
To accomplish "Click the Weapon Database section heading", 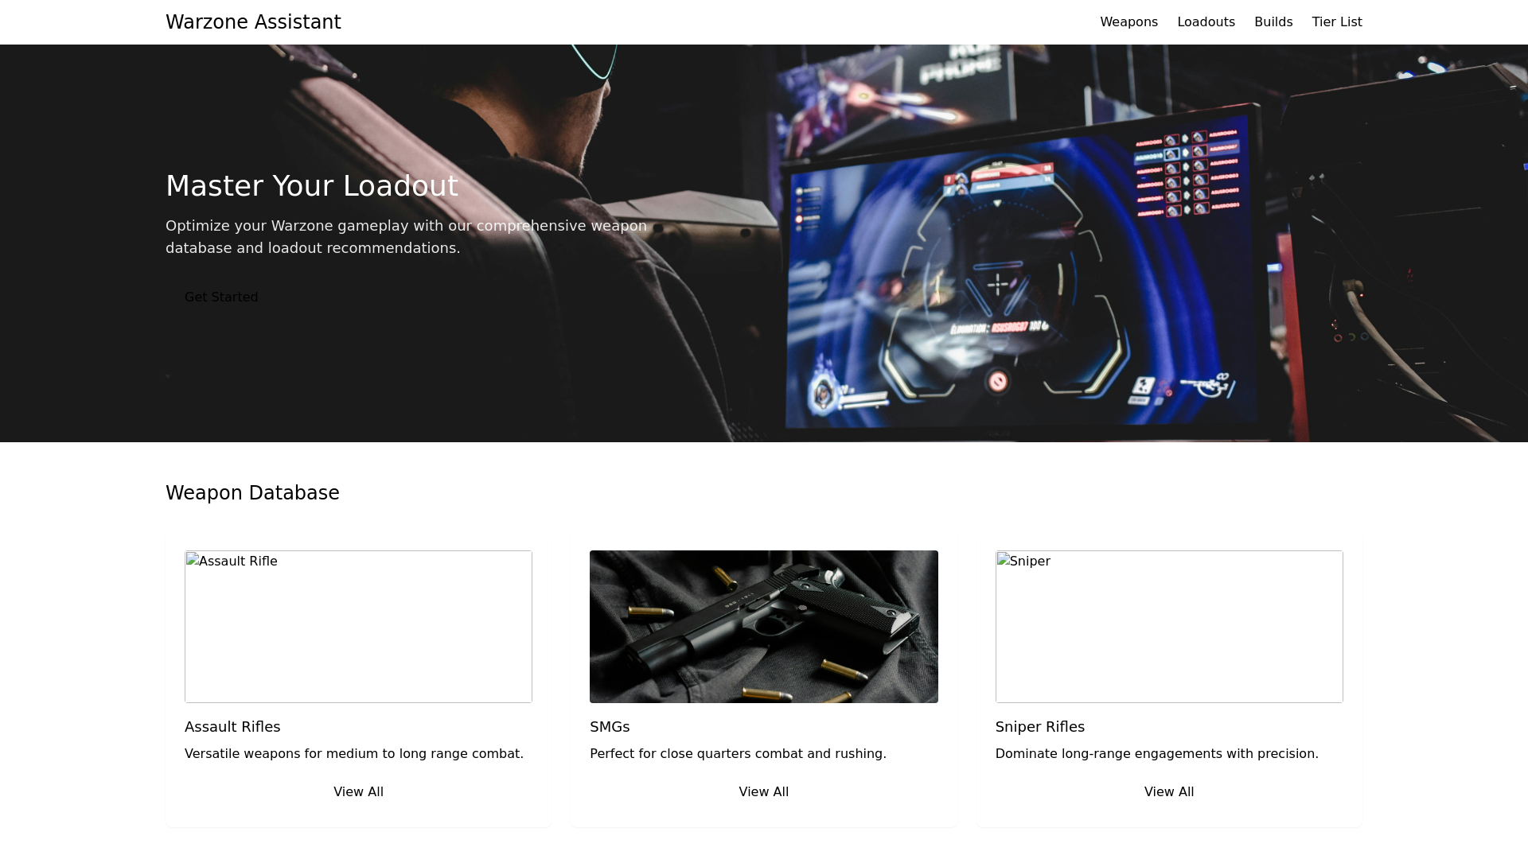I will [252, 492].
